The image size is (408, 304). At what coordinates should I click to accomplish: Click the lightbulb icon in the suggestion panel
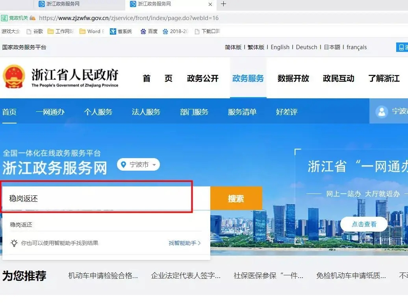[x=14, y=243]
